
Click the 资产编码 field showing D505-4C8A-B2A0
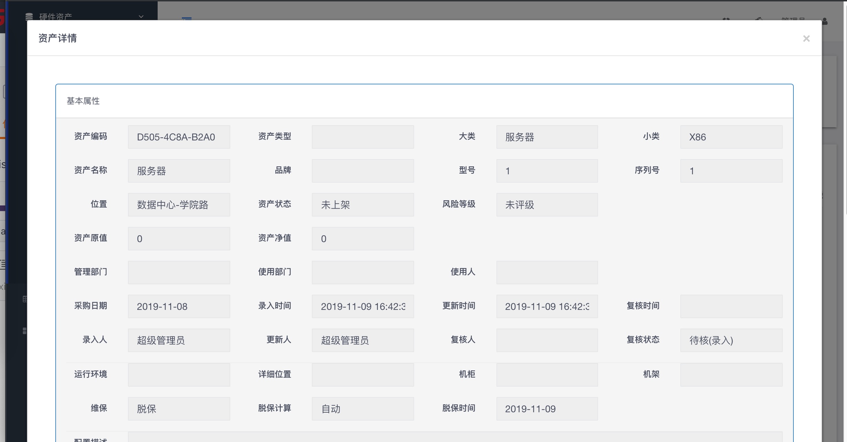coord(179,137)
